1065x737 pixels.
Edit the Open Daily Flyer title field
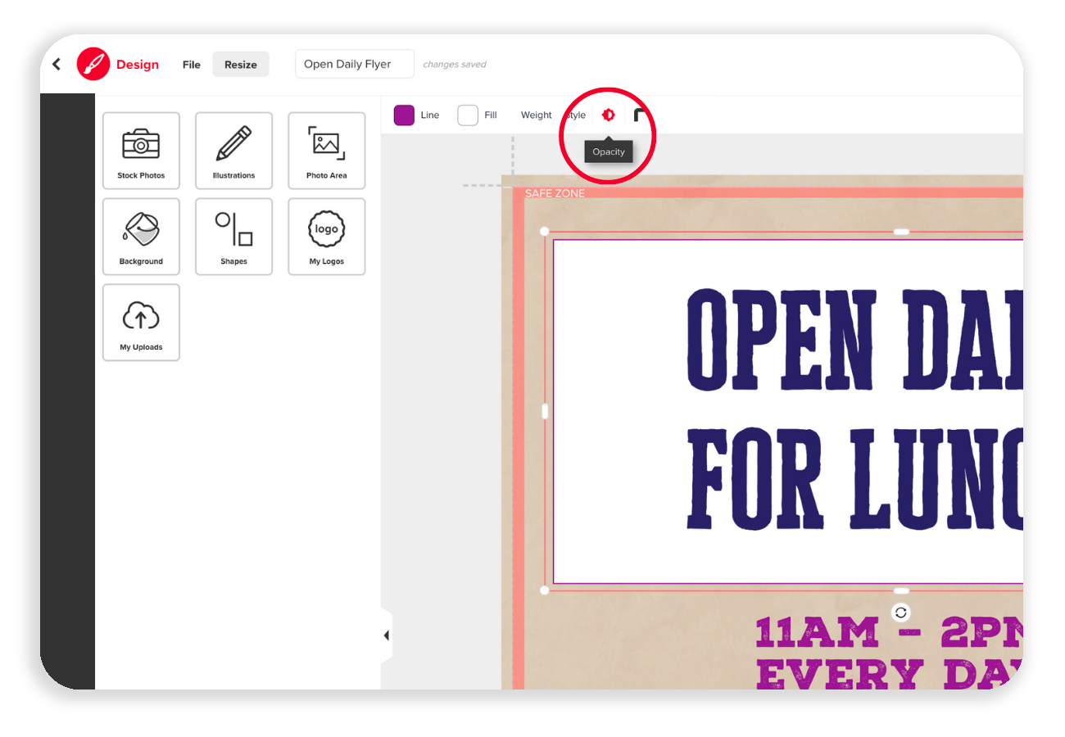355,64
